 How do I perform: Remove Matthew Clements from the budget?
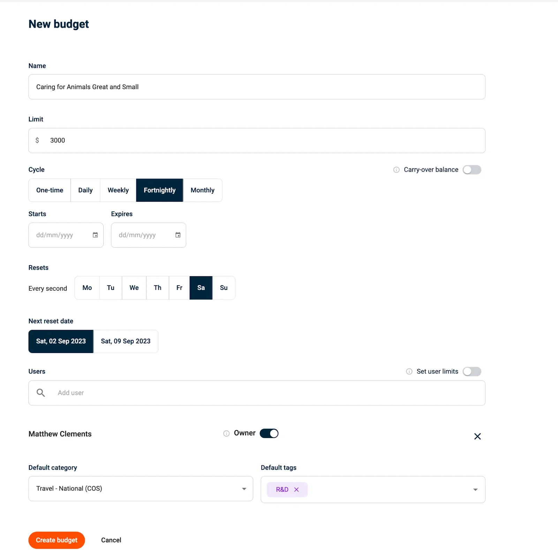(477, 436)
